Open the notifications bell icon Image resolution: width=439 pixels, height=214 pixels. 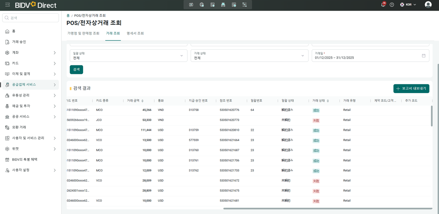(383, 5)
